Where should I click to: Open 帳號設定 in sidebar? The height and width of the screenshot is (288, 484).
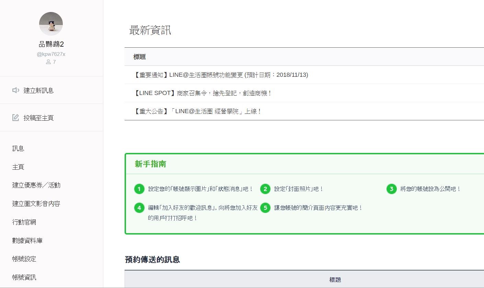coord(24,259)
